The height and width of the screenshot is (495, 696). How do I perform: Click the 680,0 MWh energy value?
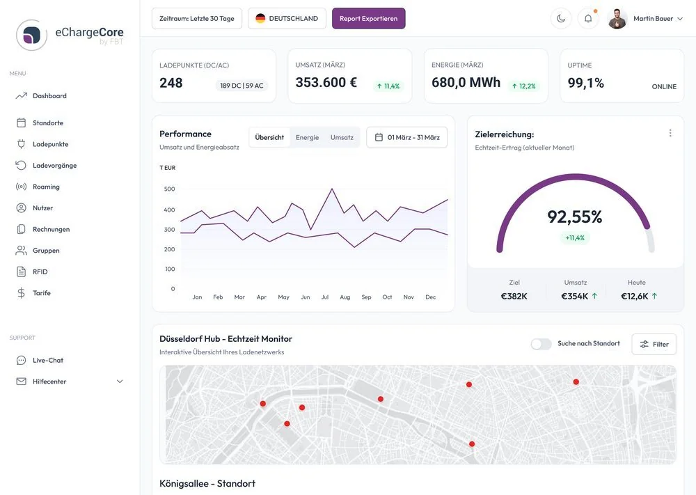coord(466,83)
